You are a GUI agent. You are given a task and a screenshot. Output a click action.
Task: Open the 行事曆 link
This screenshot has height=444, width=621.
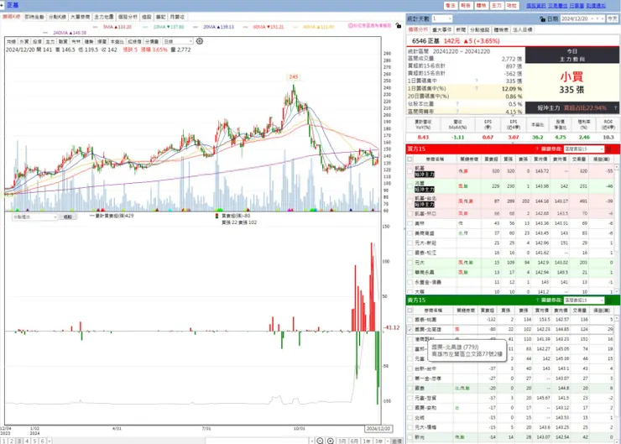point(577,6)
